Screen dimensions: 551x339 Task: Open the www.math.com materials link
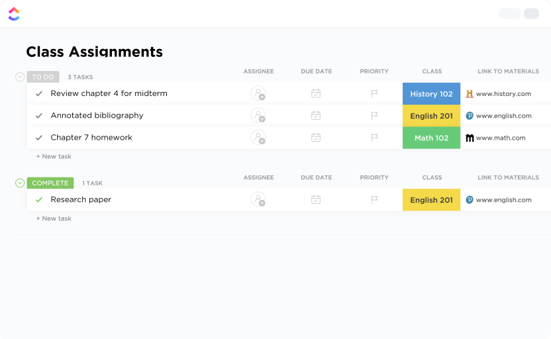tap(500, 138)
